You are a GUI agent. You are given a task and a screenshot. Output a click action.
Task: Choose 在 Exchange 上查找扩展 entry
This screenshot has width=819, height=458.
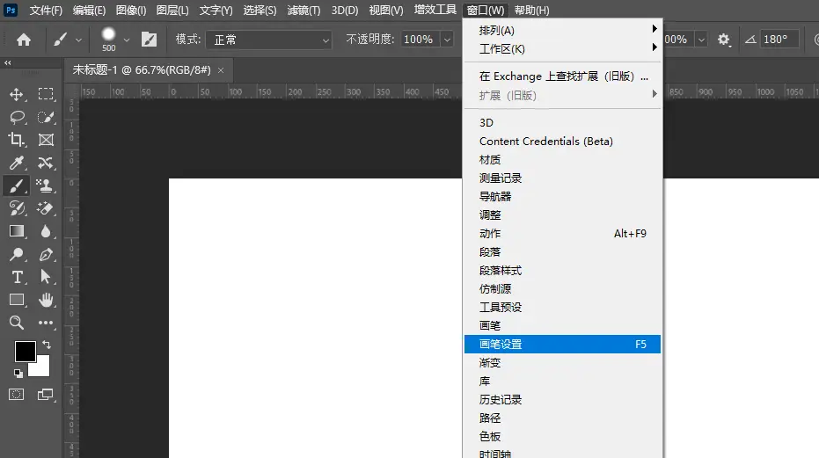point(562,76)
